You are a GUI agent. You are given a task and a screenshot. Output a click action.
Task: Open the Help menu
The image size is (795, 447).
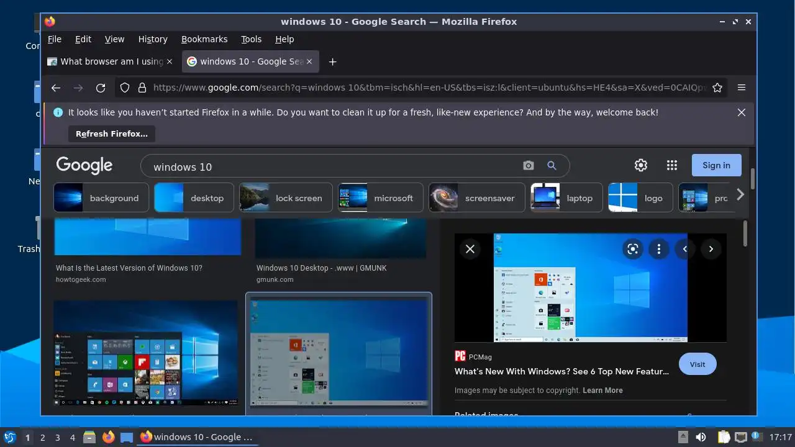pos(284,39)
